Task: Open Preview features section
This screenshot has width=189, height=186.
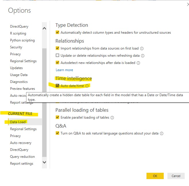Action: pyautogui.click(x=22, y=89)
